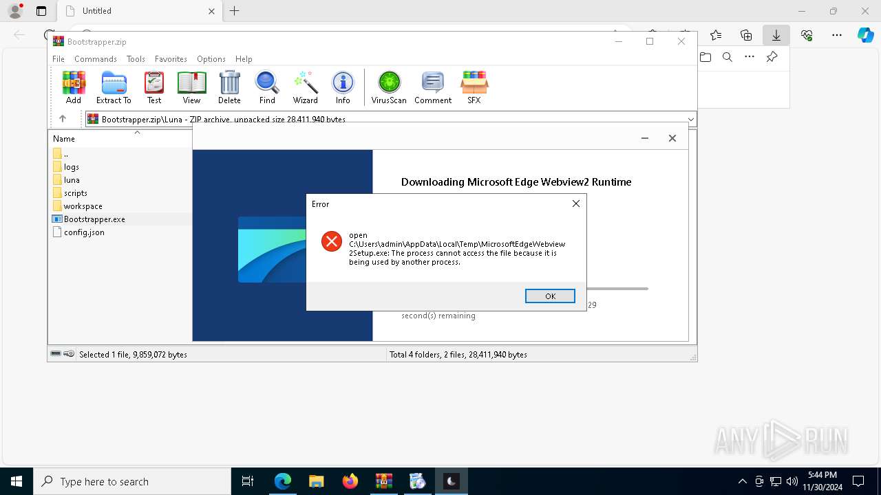This screenshot has height=495, width=881.
Task: Open Edge profile avatar icon
Action: click(15, 11)
